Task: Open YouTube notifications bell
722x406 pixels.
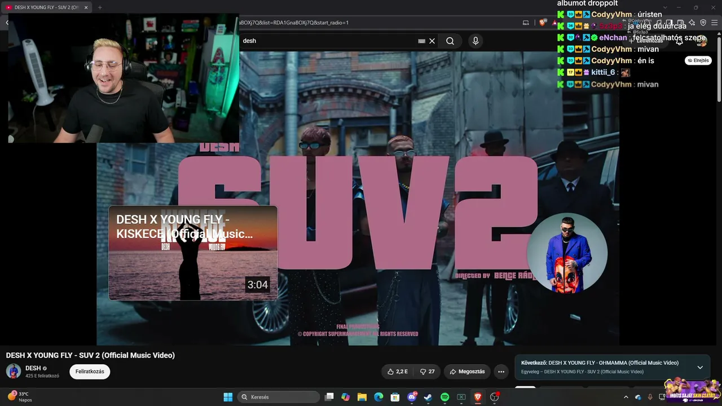Action: 680,41
